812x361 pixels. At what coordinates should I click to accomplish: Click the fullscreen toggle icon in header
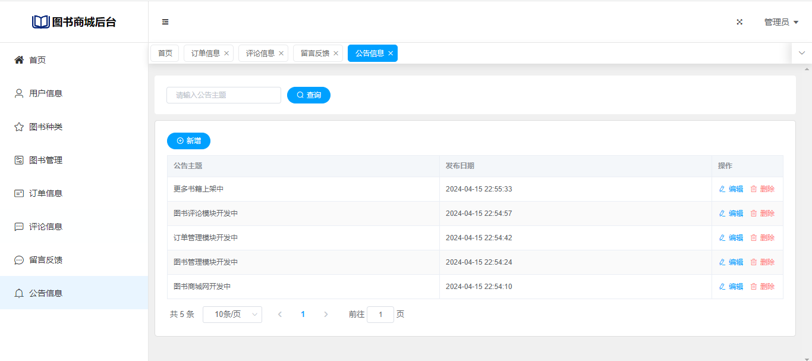coord(739,22)
